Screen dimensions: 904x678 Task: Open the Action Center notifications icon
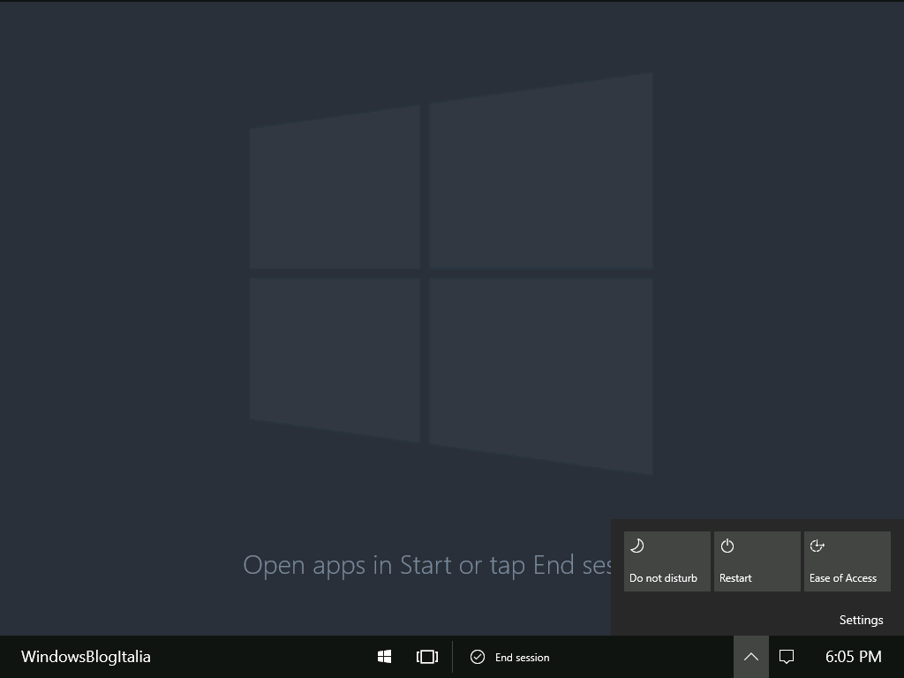(x=787, y=657)
